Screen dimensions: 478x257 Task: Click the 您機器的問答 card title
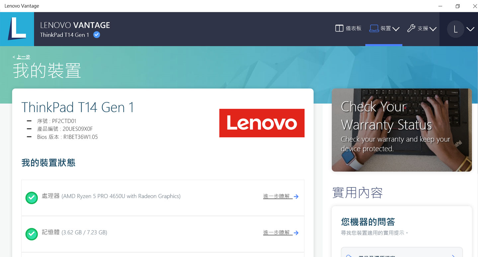coord(368,222)
